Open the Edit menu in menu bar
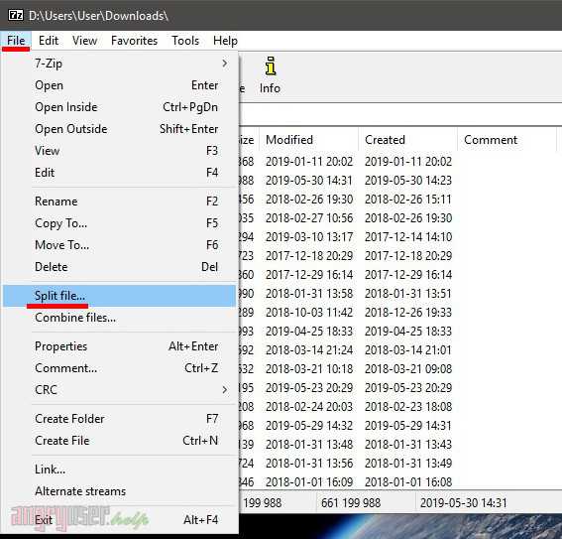562x539 pixels. 49,40
